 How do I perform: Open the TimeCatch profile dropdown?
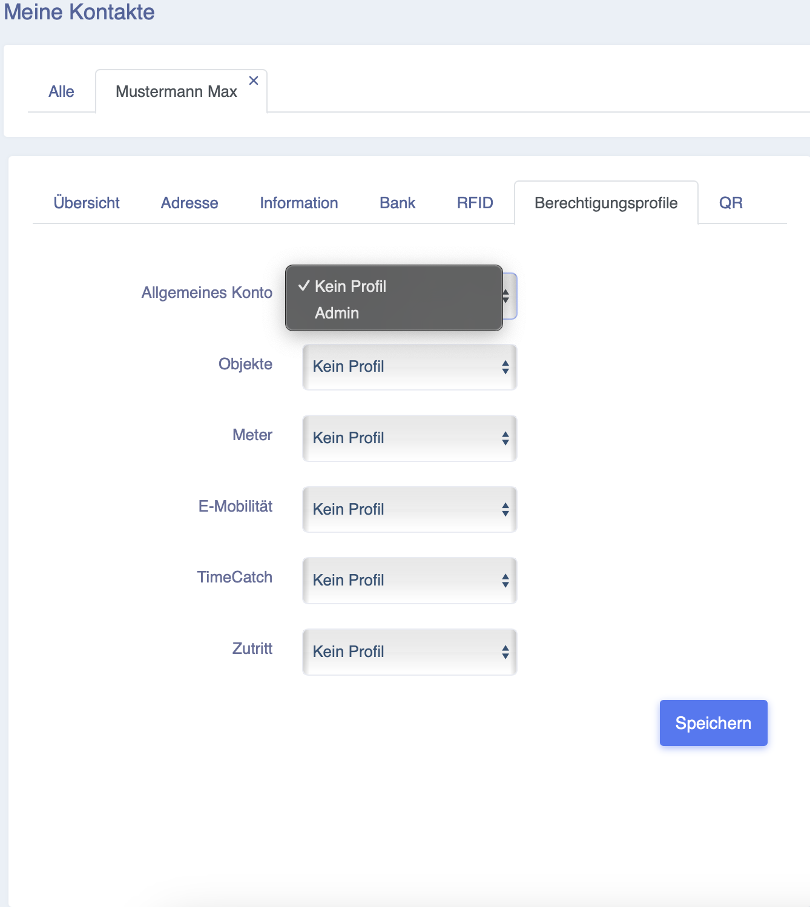click(x=410, y=581)
